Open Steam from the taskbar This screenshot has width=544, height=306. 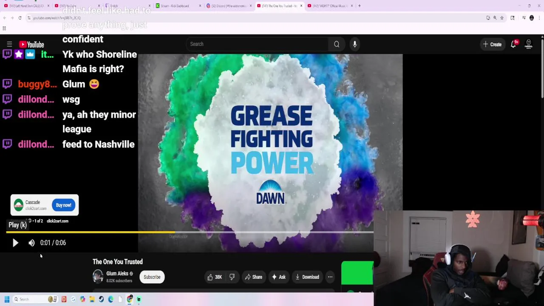coord(101,299)
